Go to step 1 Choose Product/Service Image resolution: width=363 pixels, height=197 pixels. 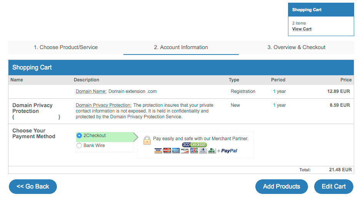[x=66, y=48]
